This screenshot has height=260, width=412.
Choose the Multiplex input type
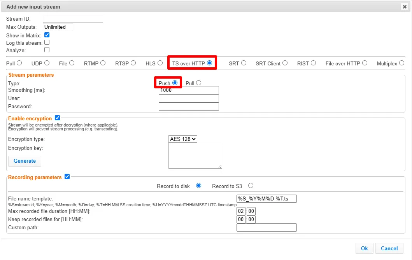tap(401, 63)
